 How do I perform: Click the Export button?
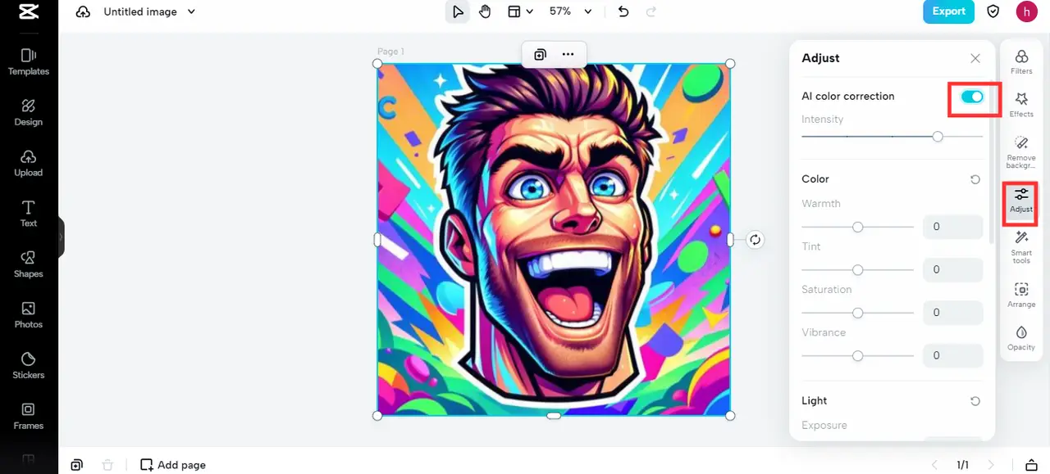tap(948, 11)
